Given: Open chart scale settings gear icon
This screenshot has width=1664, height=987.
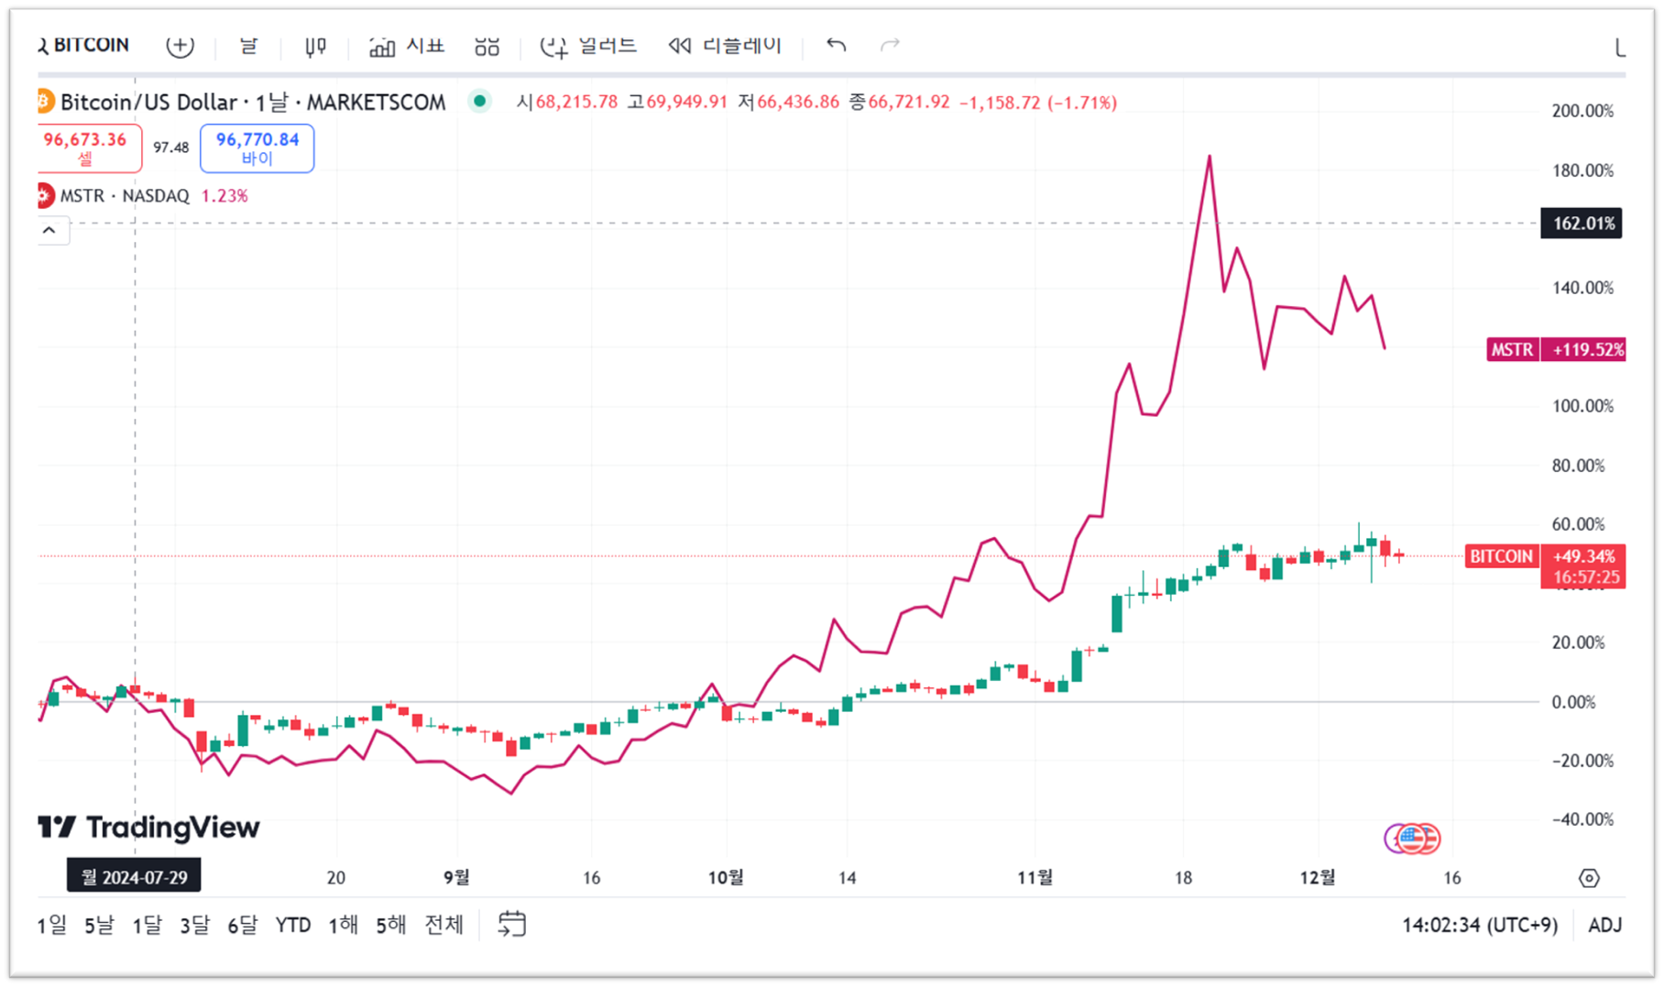Looking at the screenshot, I should point(1589,878).
